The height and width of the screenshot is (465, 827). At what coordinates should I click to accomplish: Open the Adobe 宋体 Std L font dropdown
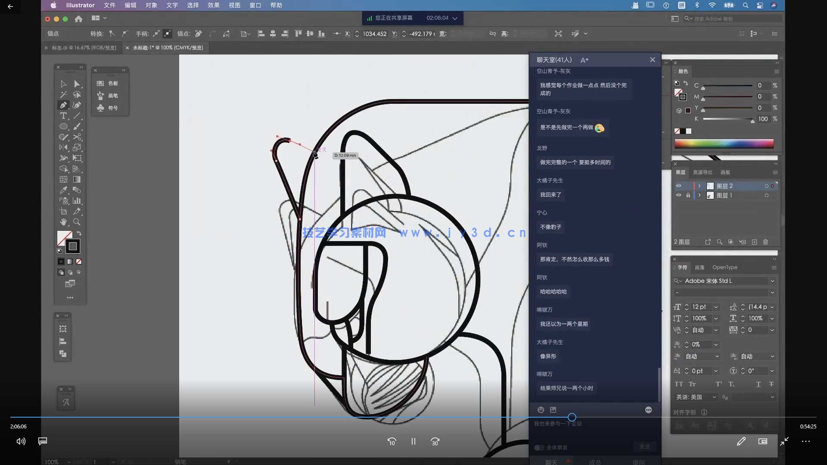click(x=772, y=281)
